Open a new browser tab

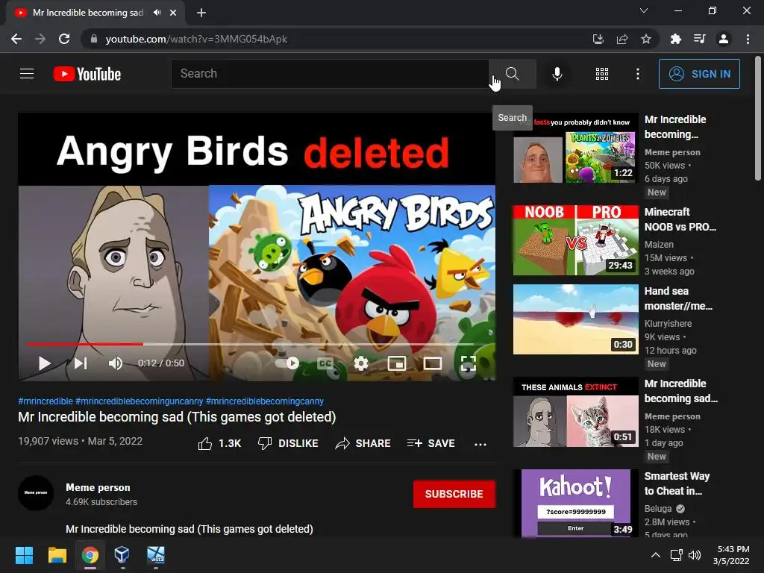[201, 13]
